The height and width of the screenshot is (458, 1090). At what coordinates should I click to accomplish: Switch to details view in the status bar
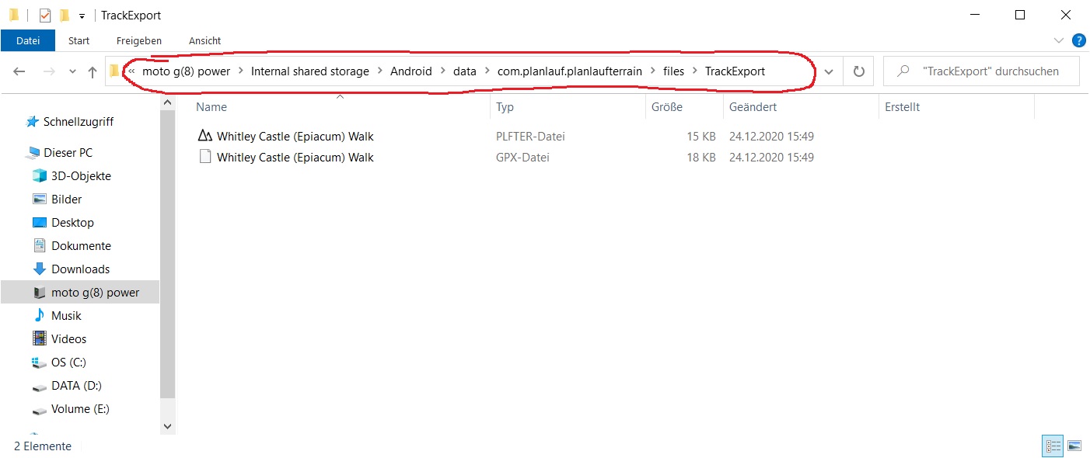[x=1053, y=446]
